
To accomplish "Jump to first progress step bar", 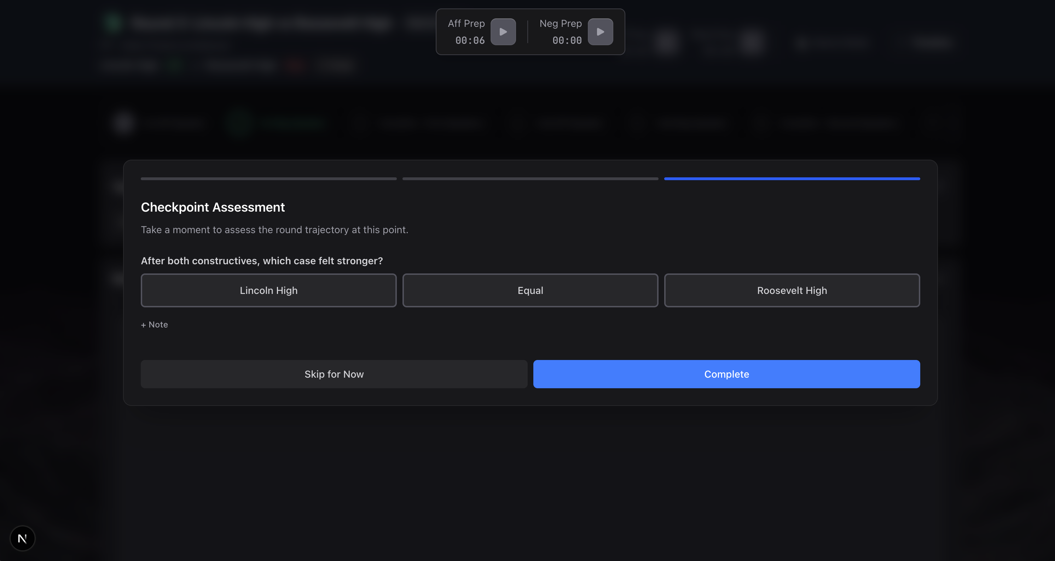I will pyautogui.click(x=268, y=179).
